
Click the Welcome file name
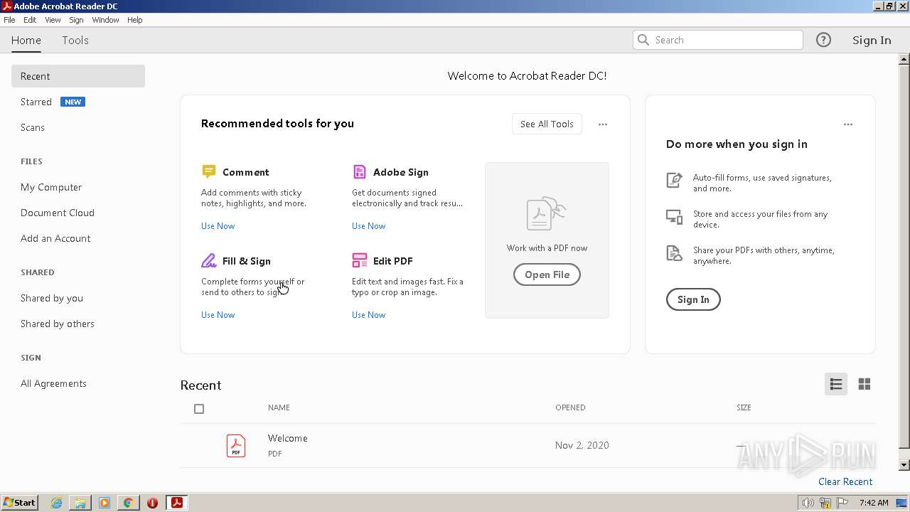[x=288, y=438]
